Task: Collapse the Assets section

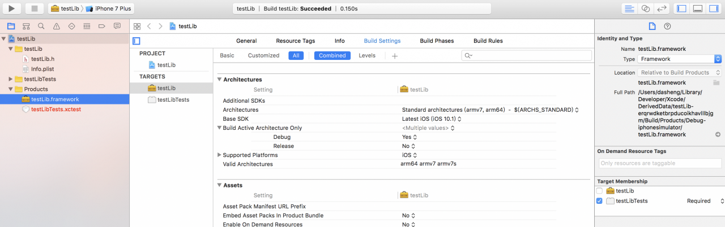Action: 220,185
